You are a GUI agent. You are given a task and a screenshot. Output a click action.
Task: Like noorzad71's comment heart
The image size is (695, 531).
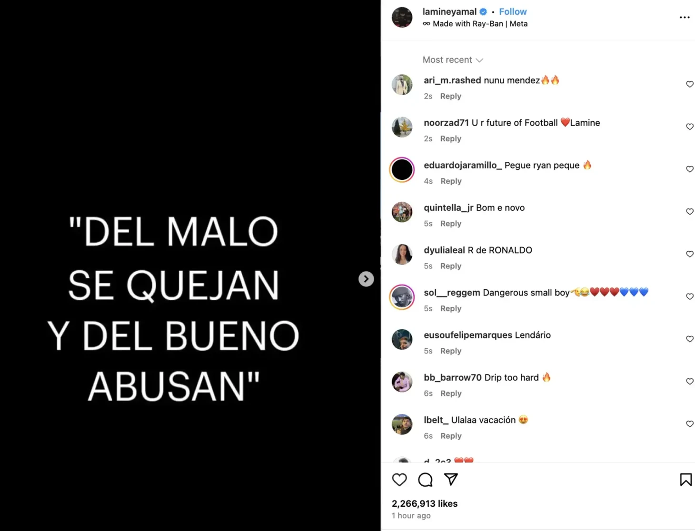(689, 127)
